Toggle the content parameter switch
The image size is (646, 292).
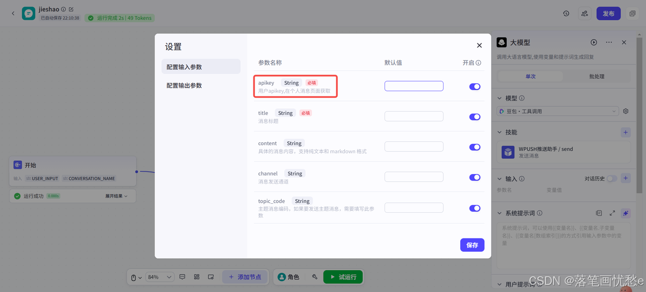tap(475, 147)
